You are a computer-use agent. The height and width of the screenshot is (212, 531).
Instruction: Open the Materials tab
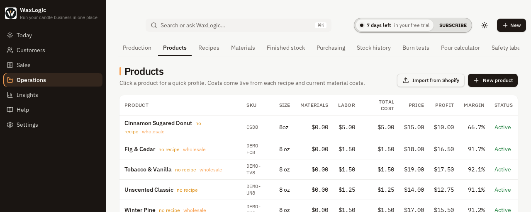click(x=243, y=48)
